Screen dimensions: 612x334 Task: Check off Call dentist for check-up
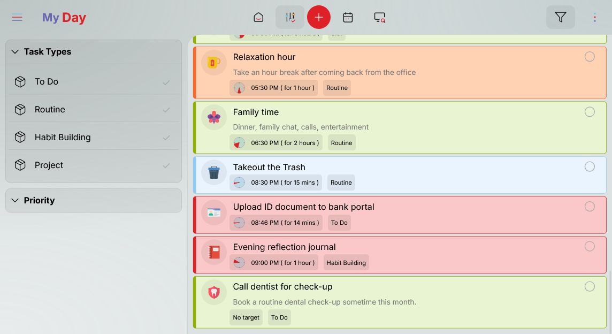point(590,287)
